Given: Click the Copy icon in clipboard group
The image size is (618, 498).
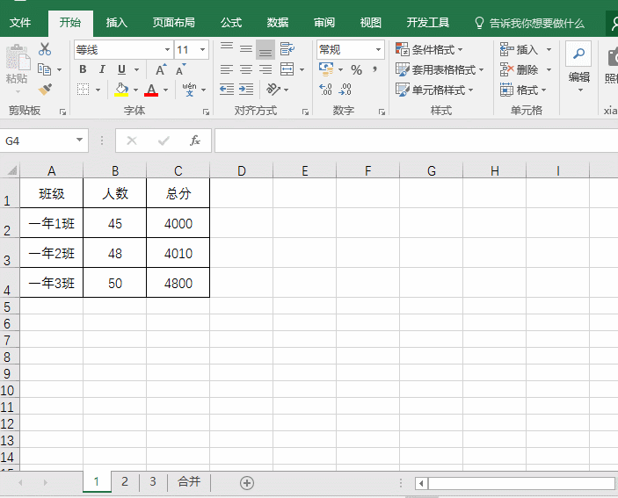Looking at the screenshot, I should (x=44, y=69).
